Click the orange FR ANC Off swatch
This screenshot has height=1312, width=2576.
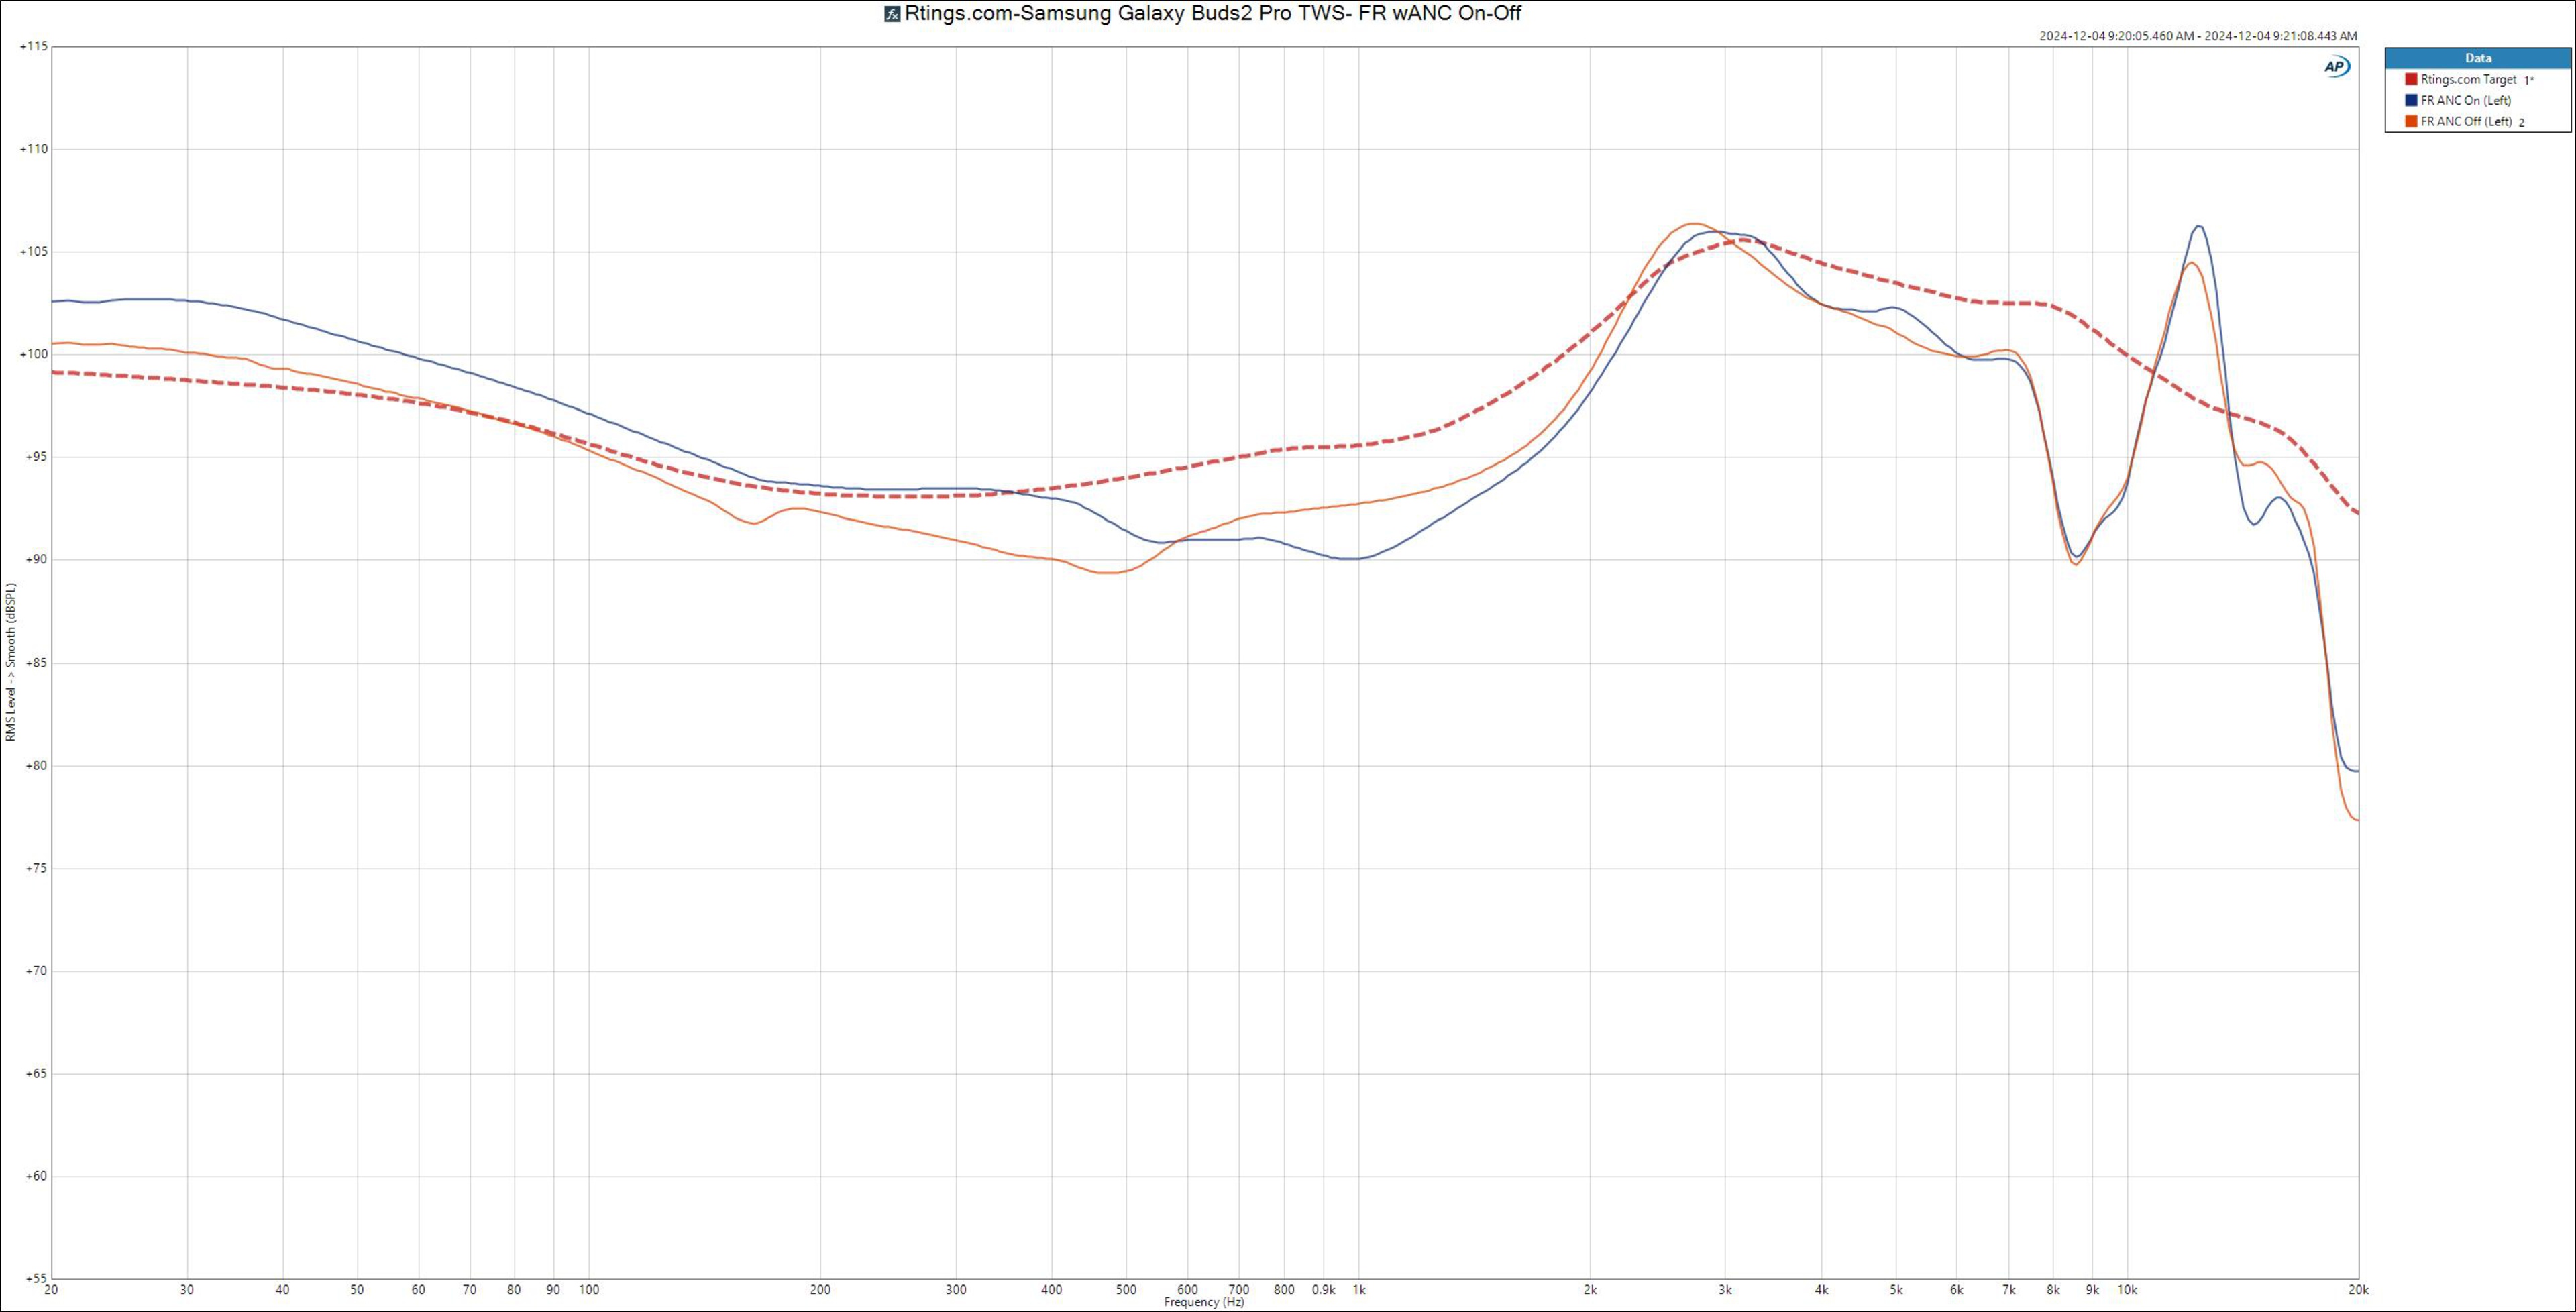point(2411,121)
